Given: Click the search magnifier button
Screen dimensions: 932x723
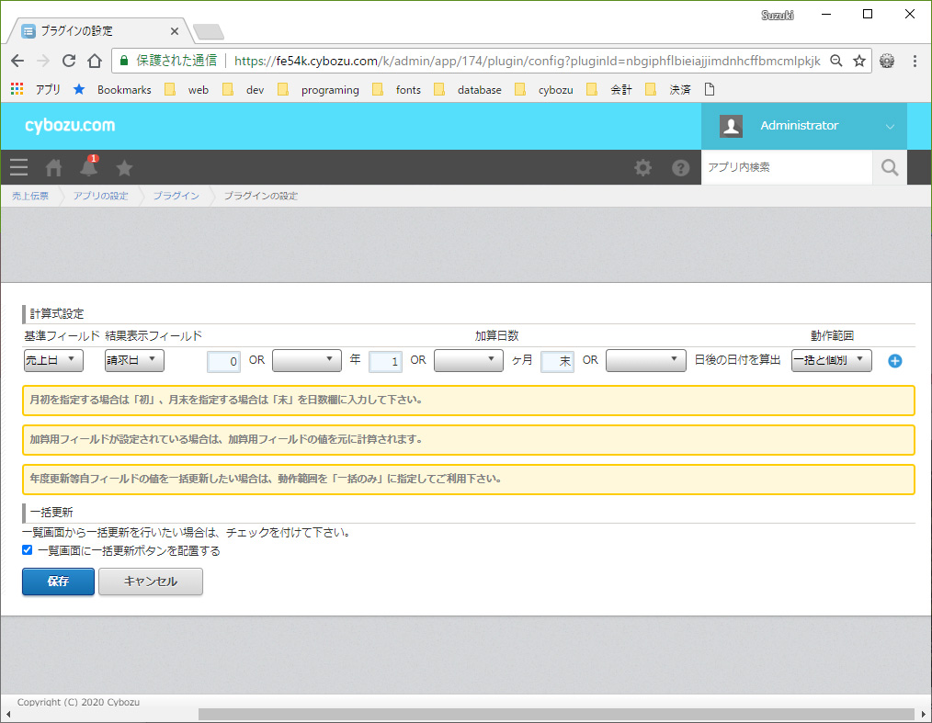Looking at the screenshot, I should [x=890, y=167].
